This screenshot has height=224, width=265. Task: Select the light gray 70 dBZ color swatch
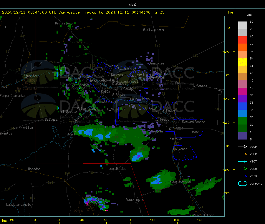click(243, 25)
